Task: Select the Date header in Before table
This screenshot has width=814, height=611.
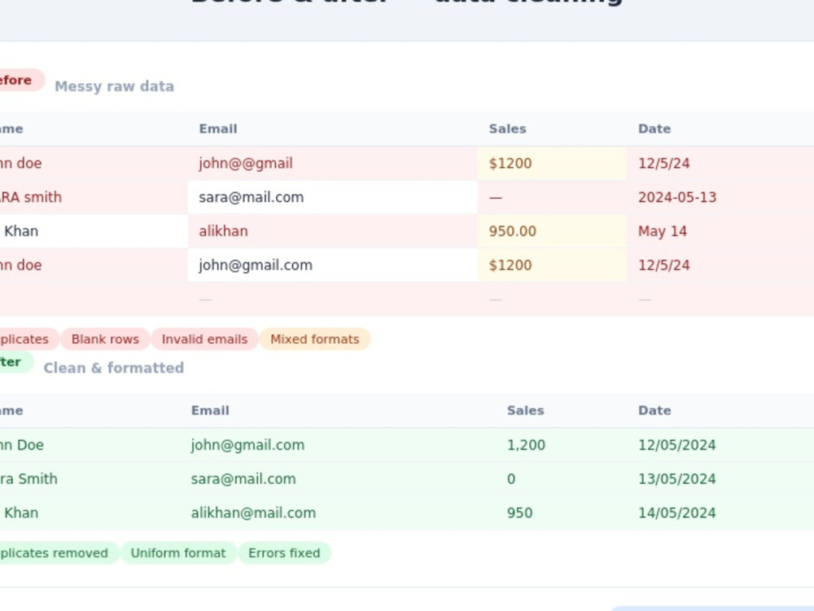Action: [654, 129]
